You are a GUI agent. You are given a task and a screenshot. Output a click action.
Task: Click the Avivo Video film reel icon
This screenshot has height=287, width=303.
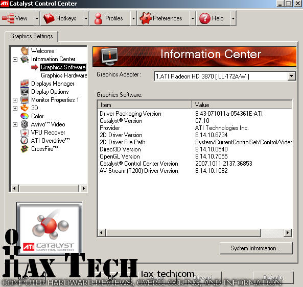[25, 124]
